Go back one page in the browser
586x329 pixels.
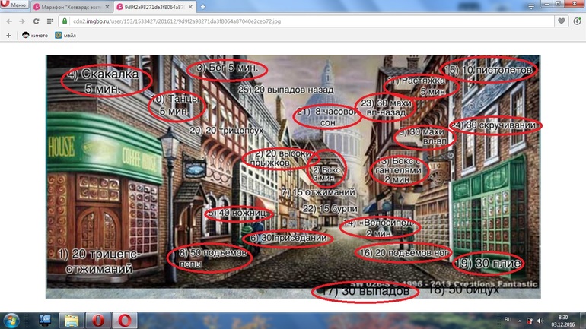[x=9, y=21]
